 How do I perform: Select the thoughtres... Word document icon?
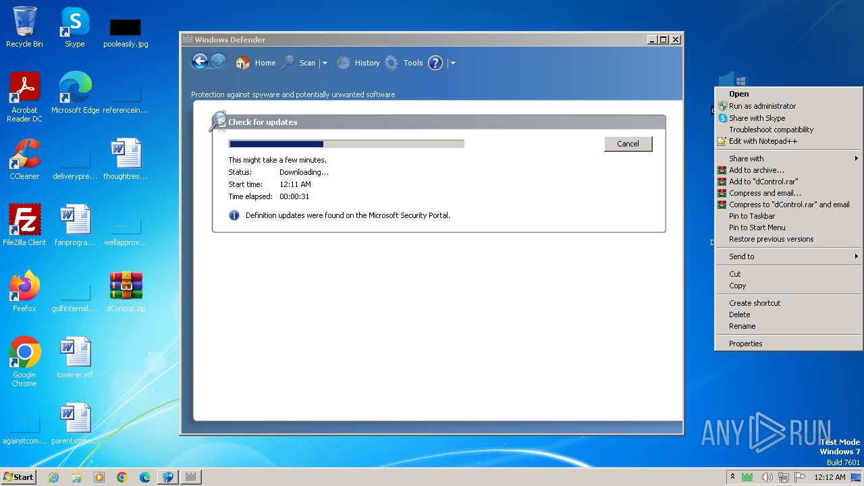tap(126, 159)
